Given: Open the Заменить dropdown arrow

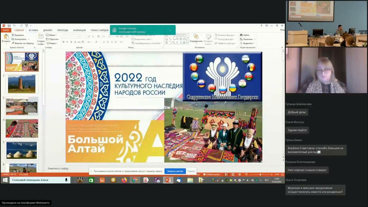Looking at the screenshot, I should coord(255,39).
